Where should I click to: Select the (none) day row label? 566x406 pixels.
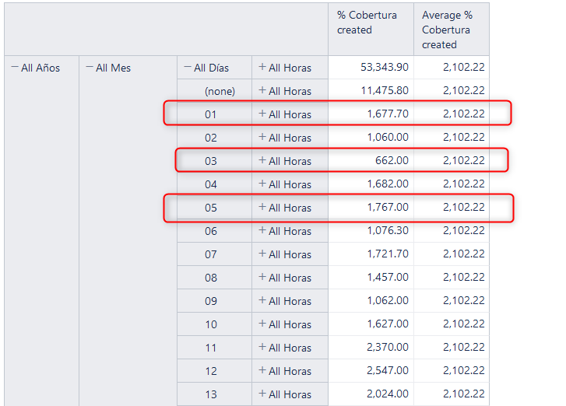pos(220,91)
